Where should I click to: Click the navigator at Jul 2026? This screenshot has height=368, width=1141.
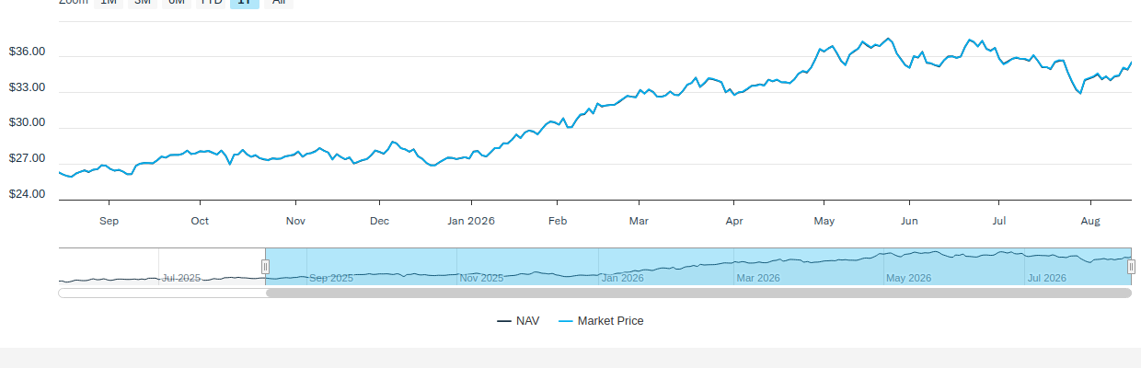[x=1047, y=278]
